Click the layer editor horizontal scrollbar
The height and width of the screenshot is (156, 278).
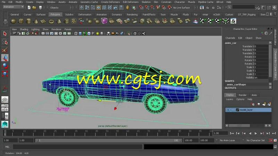tap(239, 125)
